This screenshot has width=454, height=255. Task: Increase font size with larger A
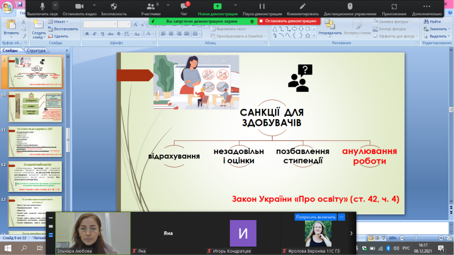tap(135, 24)
